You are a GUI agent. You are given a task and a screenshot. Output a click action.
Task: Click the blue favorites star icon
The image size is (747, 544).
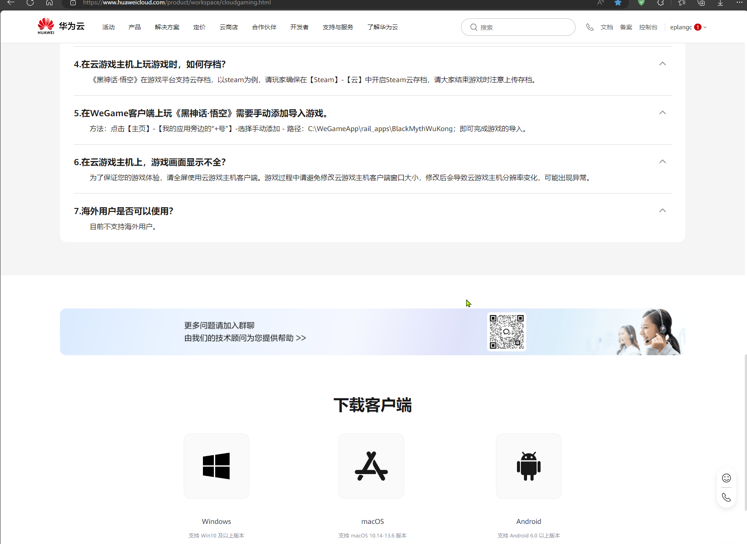tap(618, 3)
